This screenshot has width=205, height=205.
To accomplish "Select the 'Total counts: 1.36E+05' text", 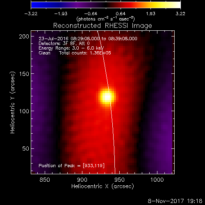I will point(85,53).
